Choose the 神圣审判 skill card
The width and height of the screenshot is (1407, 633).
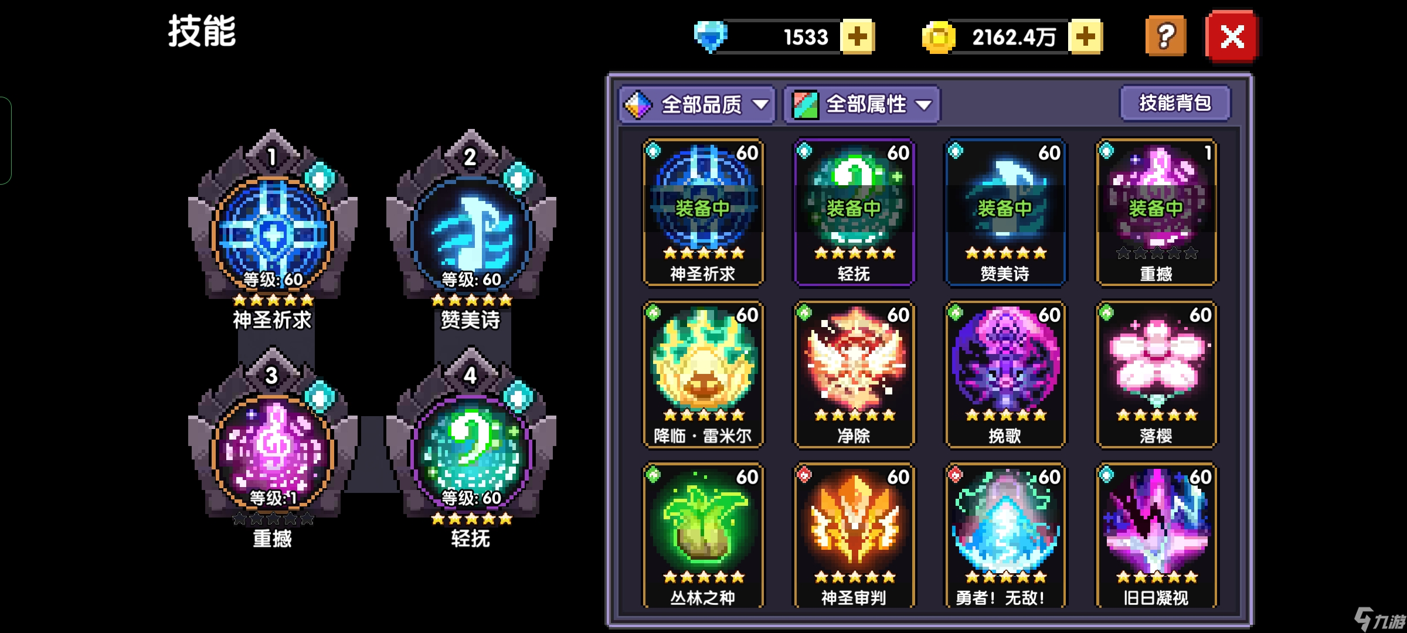854,536
